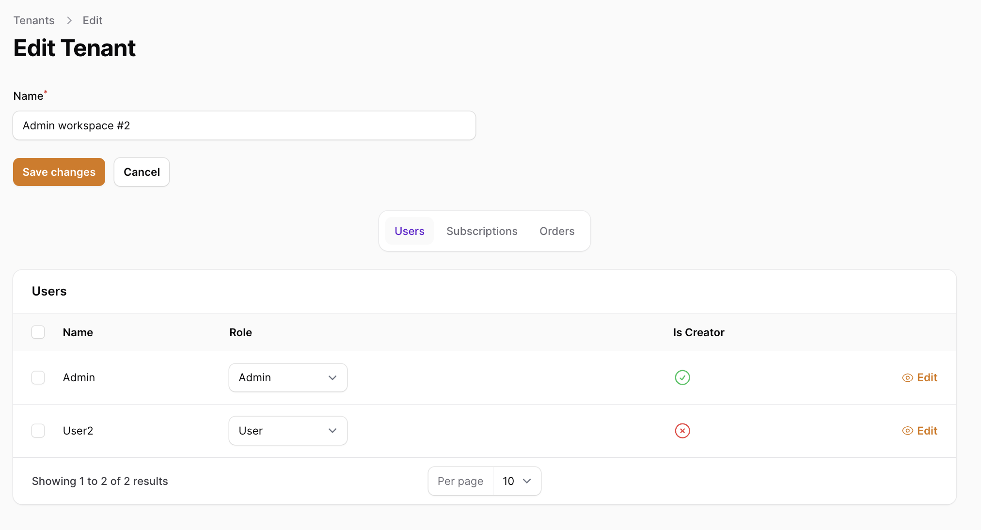Switch to the Subscriptions tab
This screenshot has width=981, height=530.
[482, 231]
